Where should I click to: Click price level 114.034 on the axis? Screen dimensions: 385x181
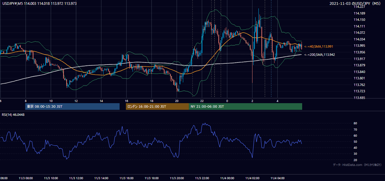coord(360,39)
